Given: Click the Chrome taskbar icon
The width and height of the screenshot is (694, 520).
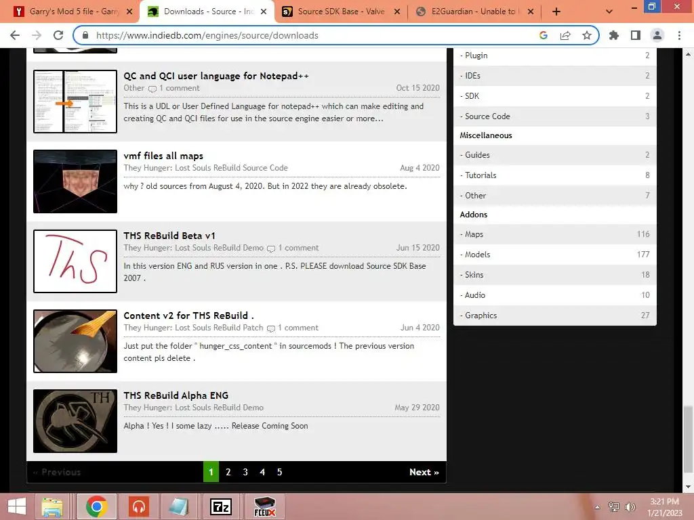Looking at the screenshot, I should (x=96, y=506).
